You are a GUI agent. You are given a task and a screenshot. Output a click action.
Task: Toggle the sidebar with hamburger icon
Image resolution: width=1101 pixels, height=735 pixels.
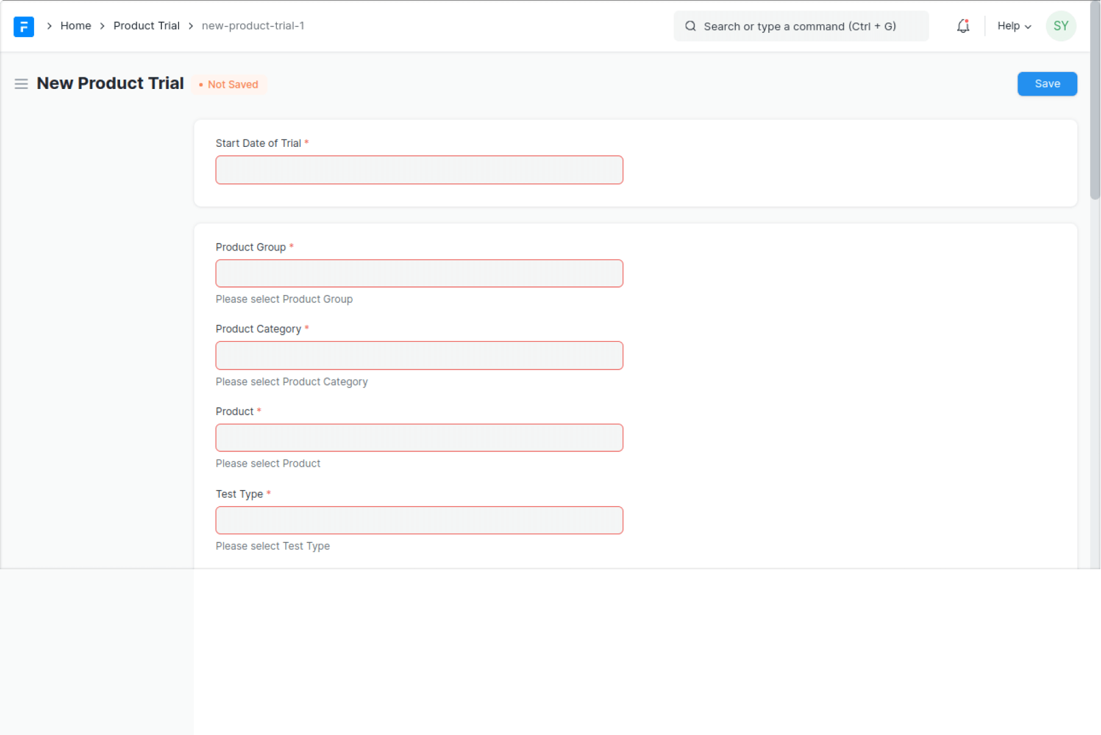click(x=21, y=84)
